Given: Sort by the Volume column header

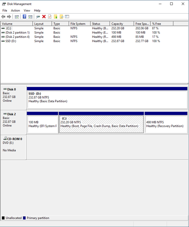Looking at the screenshot, I should tap(17, 24).
